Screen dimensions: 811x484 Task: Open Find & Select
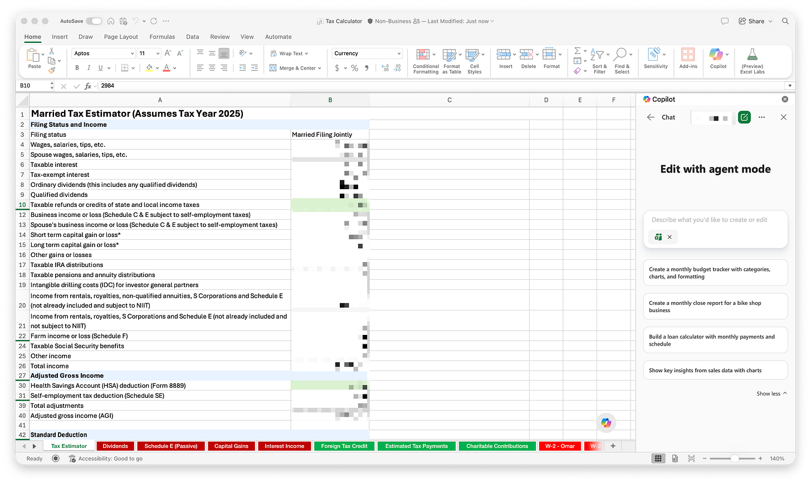pyautogui.click(x=622, y=61)
